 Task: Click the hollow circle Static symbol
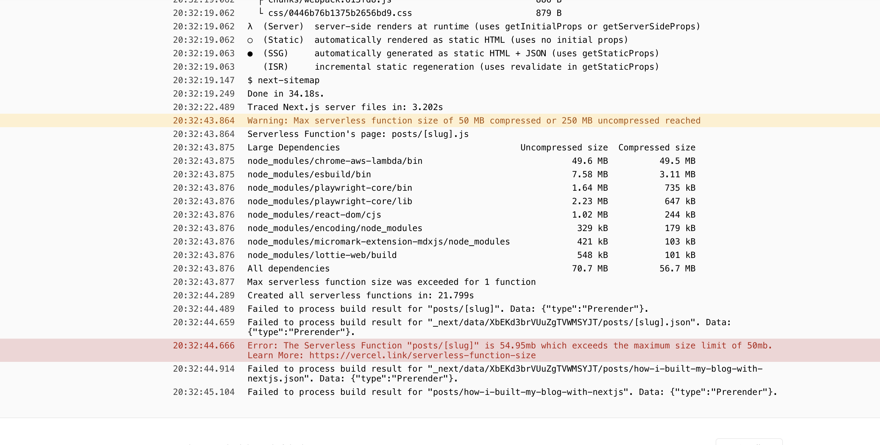[250, 40]
